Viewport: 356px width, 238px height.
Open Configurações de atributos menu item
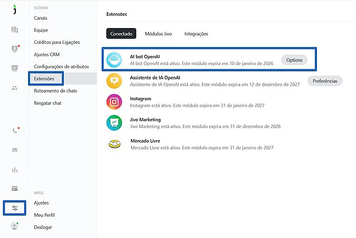[61, 67]
